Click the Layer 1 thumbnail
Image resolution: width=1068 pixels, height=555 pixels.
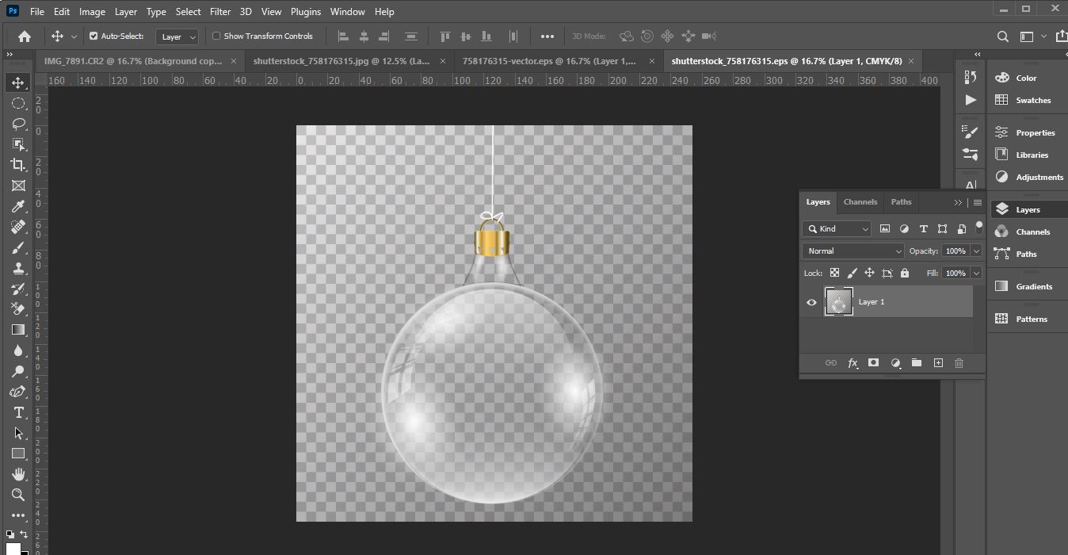coord(838,301)
